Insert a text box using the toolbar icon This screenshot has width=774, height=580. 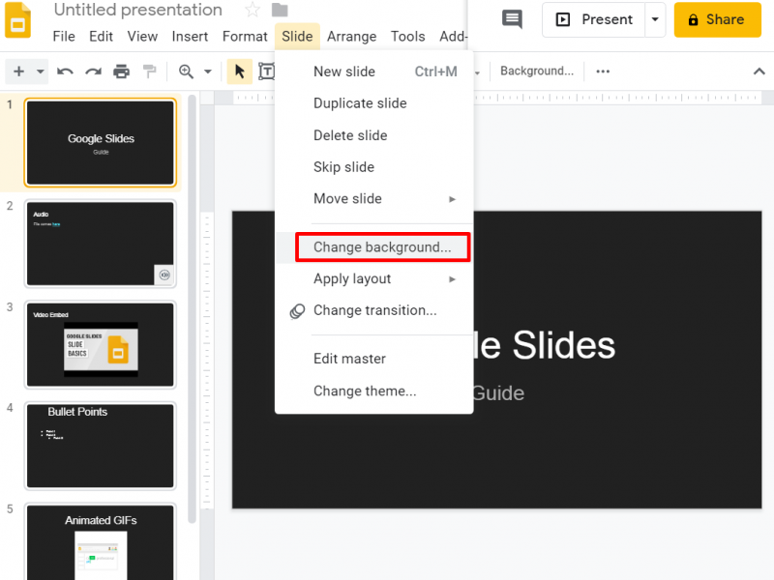tap(268, 72)
